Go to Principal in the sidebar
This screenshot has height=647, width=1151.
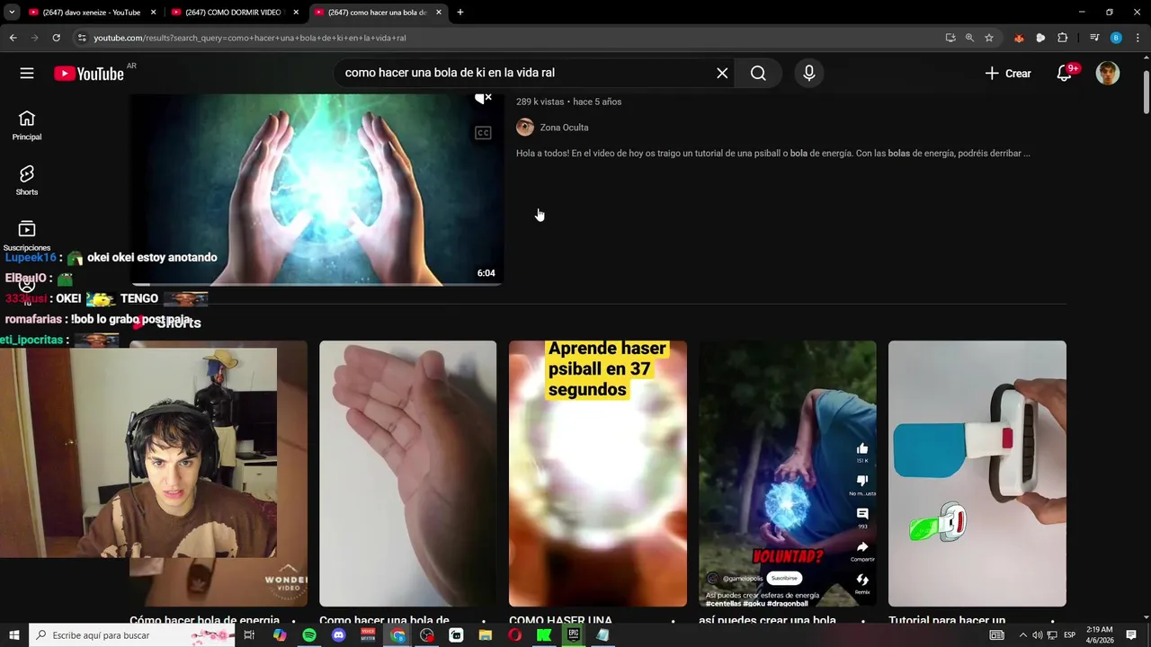coord(27,125)
